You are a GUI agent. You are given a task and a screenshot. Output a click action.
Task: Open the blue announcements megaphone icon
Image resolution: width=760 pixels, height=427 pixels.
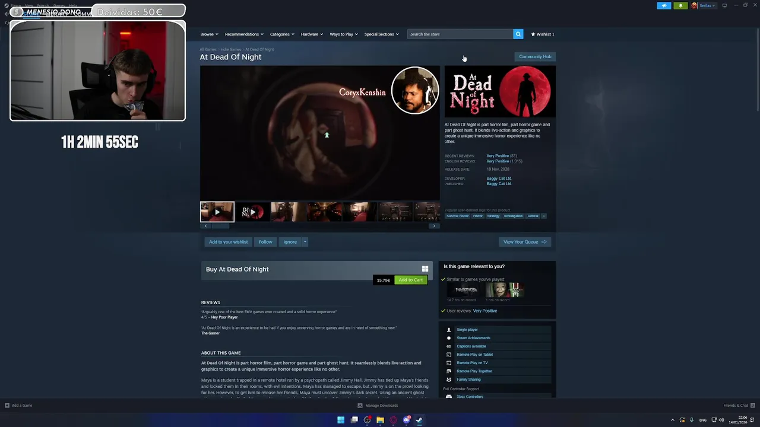tap(664, 5)
